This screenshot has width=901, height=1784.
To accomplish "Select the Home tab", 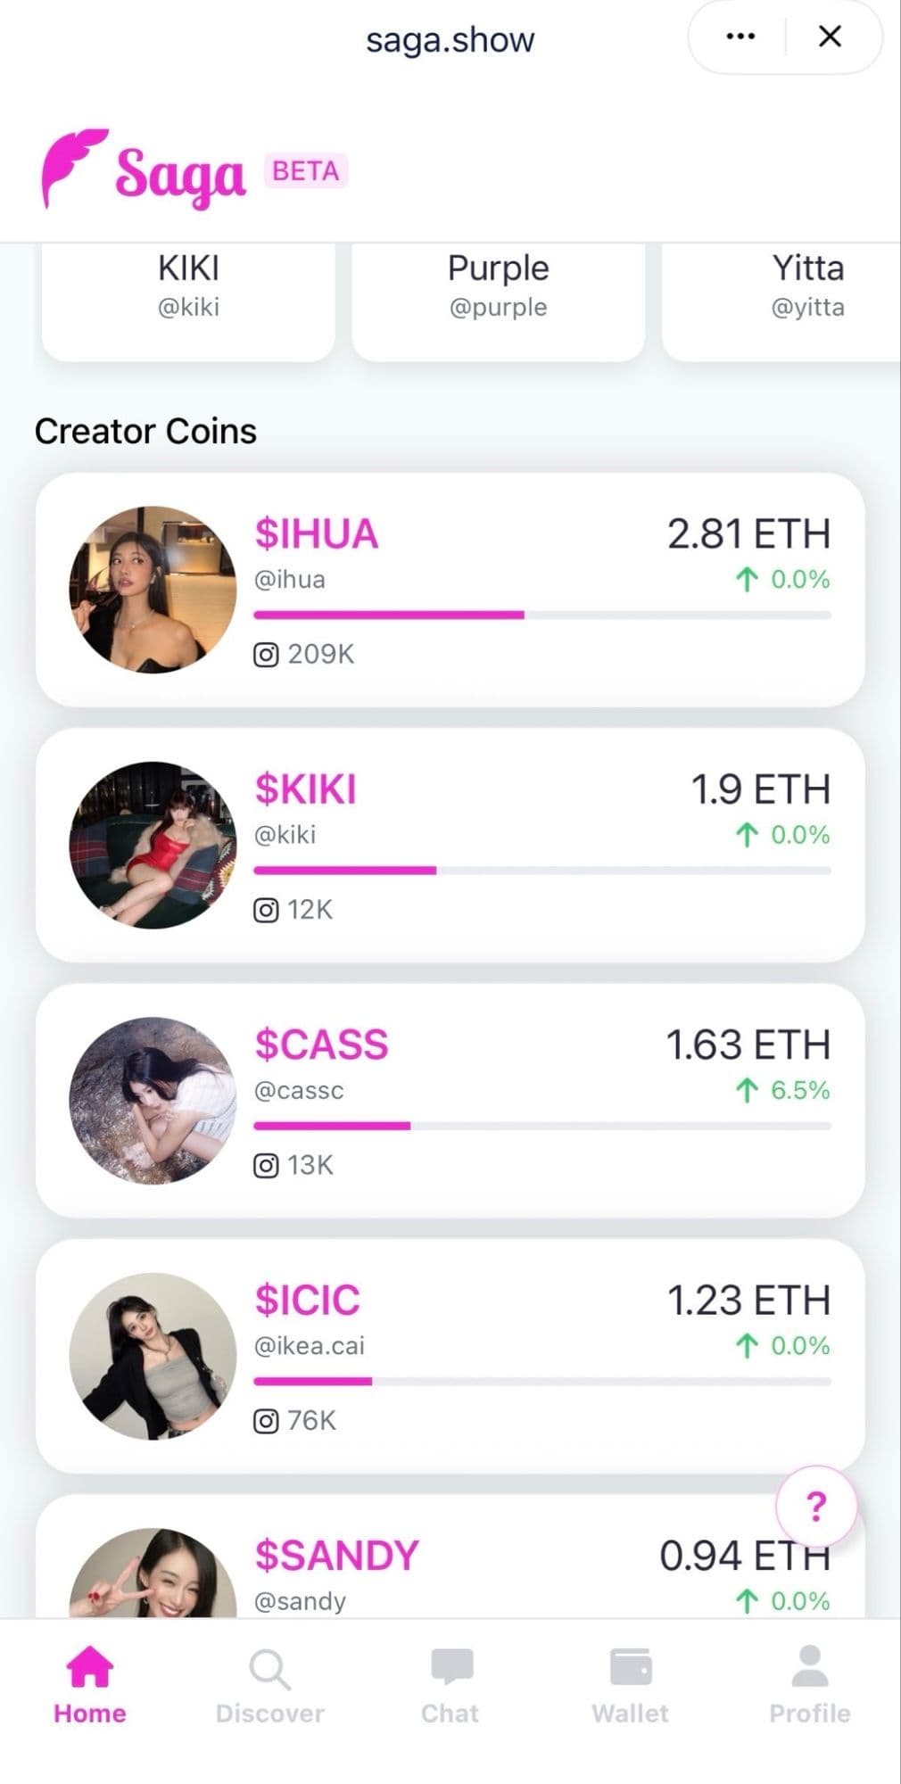I will coord(89,1686).
